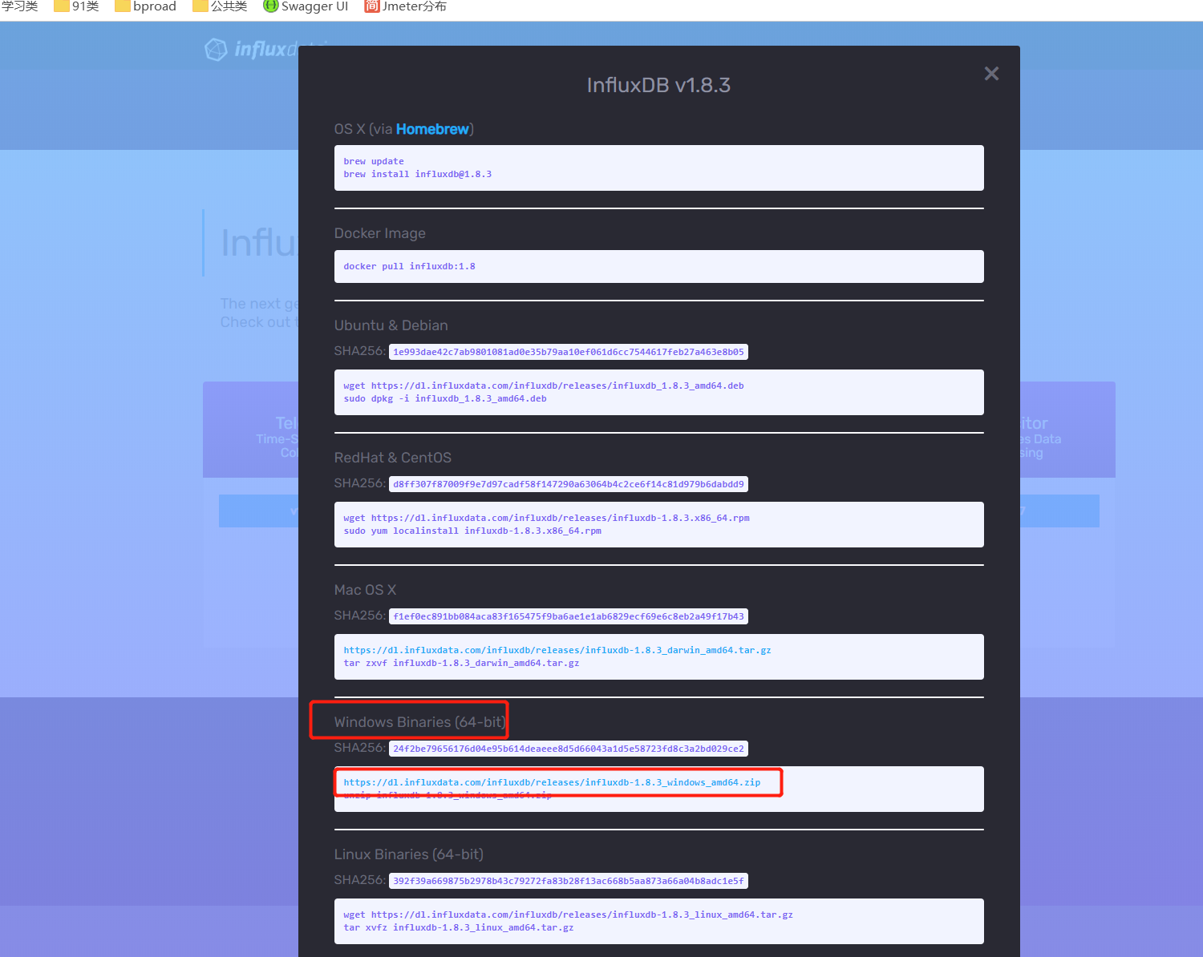Viewport: 1203px width, 957px height.
Task: Click the RedHat & CentOS section heading
Action: point(393,458)
